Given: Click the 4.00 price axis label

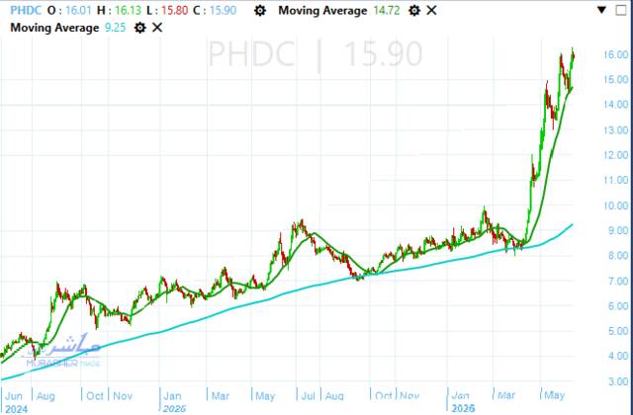Looking at the screenshot, I should (x=618, y=357).
